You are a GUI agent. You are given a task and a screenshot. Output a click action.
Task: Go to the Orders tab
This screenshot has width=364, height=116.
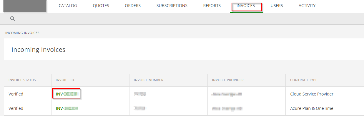pyautogui.click(x=133, y=6)
